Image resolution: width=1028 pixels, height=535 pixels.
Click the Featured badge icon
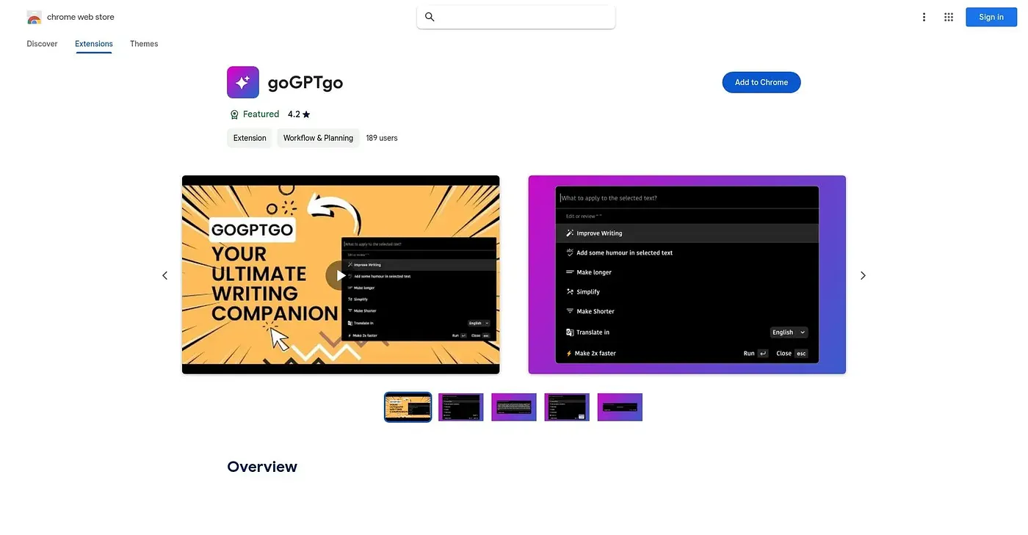234,114
